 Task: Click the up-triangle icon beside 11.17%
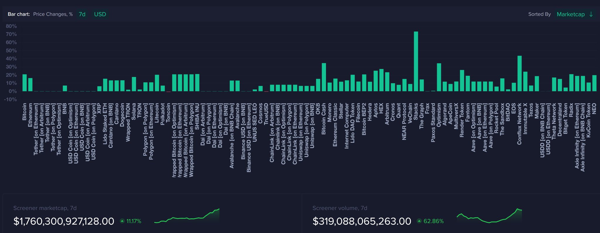[x=122, y=221]
